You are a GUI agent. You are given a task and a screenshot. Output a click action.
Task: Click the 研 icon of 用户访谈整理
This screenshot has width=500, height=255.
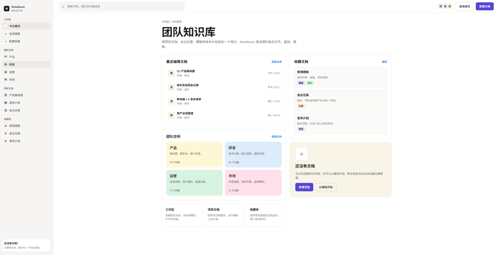pos(172,115)
